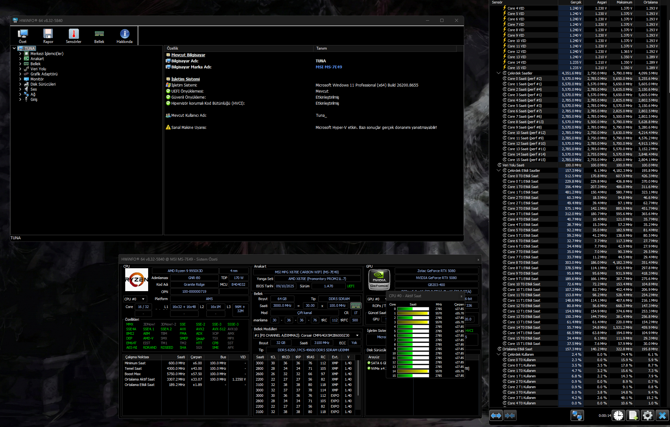Click the UEFI Önyüklemesi green check icon
670x427 pixels.
click(168, 91)
